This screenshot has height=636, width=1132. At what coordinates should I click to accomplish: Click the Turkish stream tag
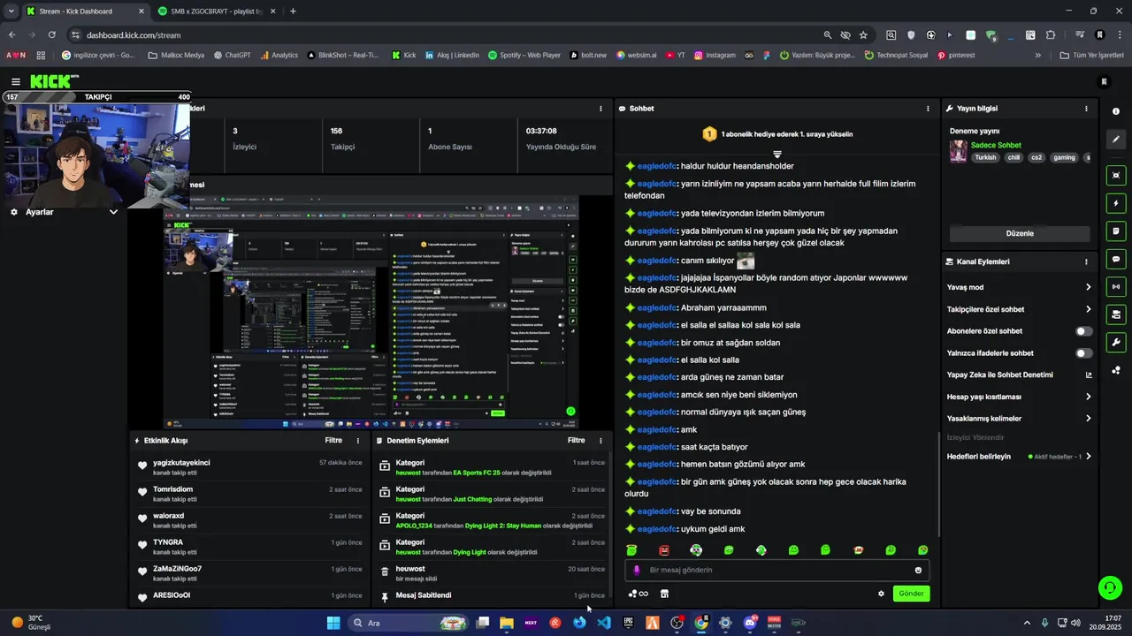(x=985, y=157)
